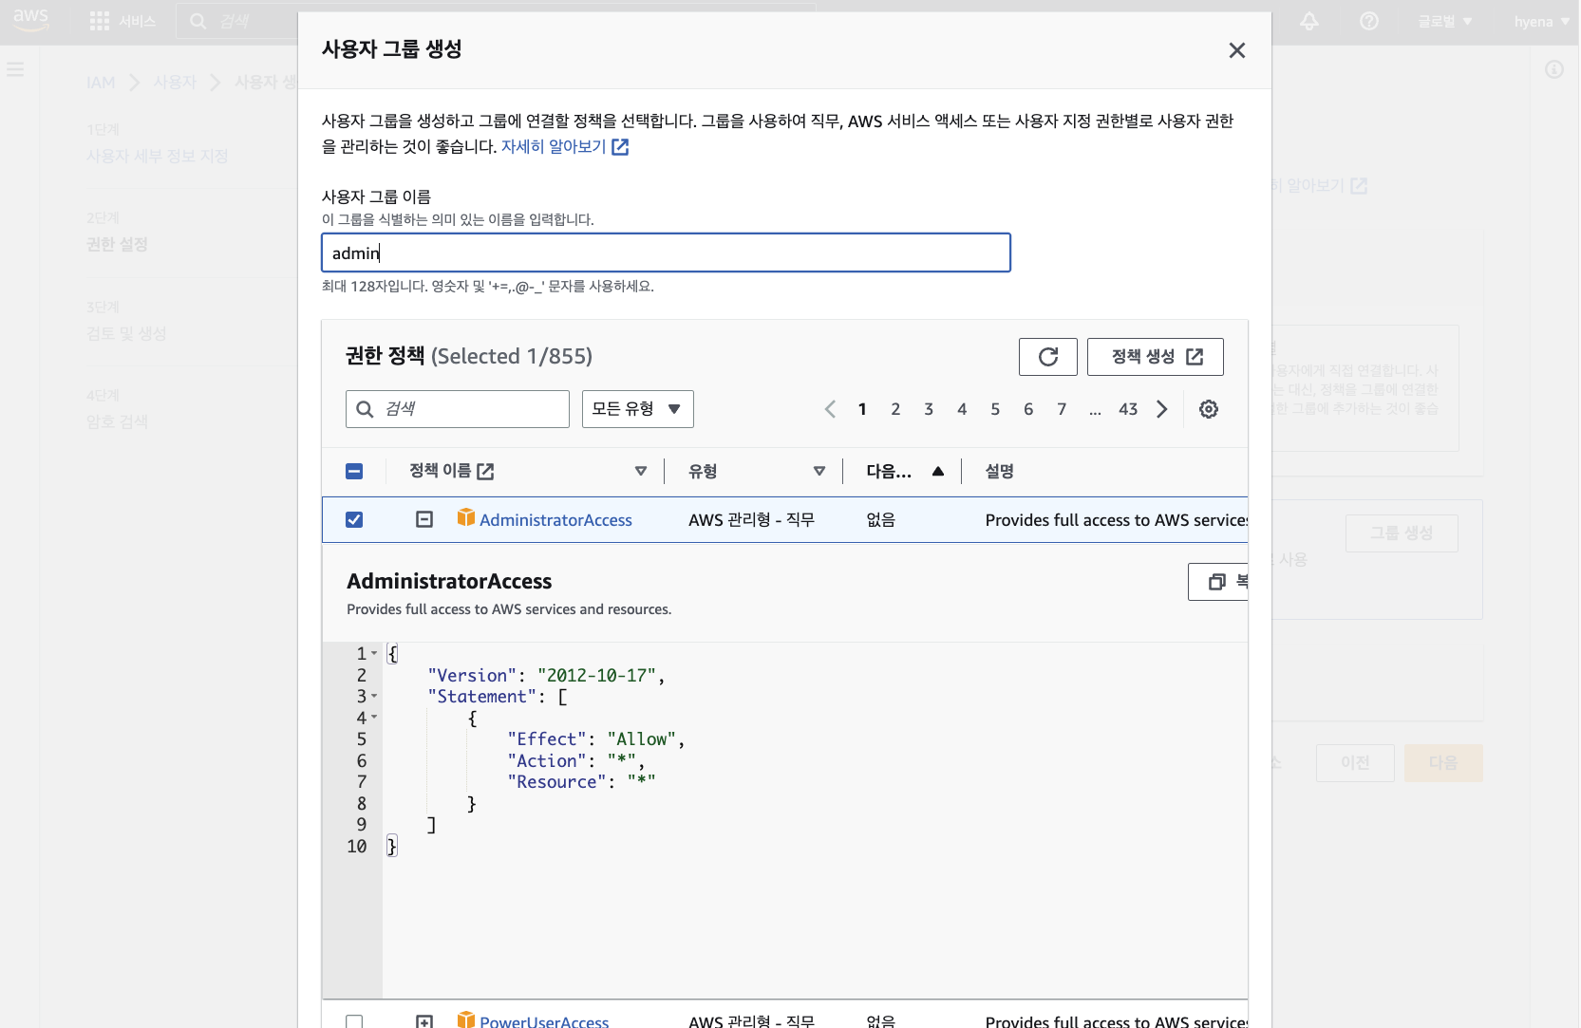Check the PowerUserAccess policy checkbox
The width and height of the screenshot is (1581, 1028).
[x=354, y=1021]
